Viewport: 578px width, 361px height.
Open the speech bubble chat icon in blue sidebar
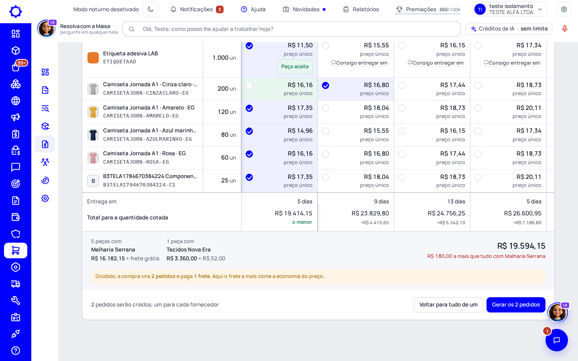16,167
